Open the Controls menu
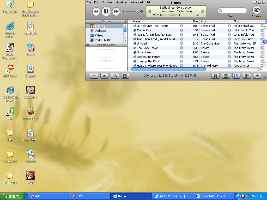Screen dimensions: 267x200 pyautogui.click(x=107, y=2)
